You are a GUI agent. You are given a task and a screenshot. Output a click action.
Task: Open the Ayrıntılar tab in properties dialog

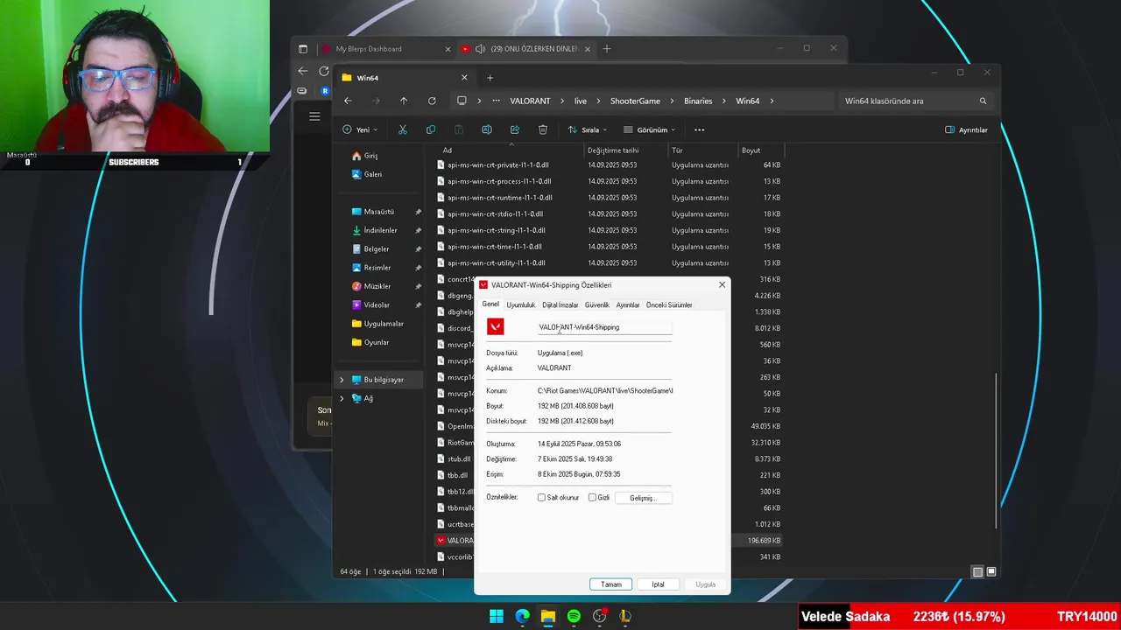[x=627, y=304]
